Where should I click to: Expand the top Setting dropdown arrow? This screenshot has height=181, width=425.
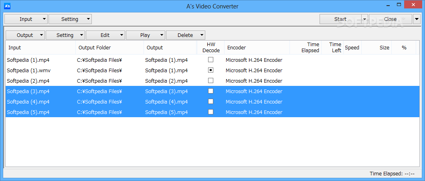tap(88, 19)
